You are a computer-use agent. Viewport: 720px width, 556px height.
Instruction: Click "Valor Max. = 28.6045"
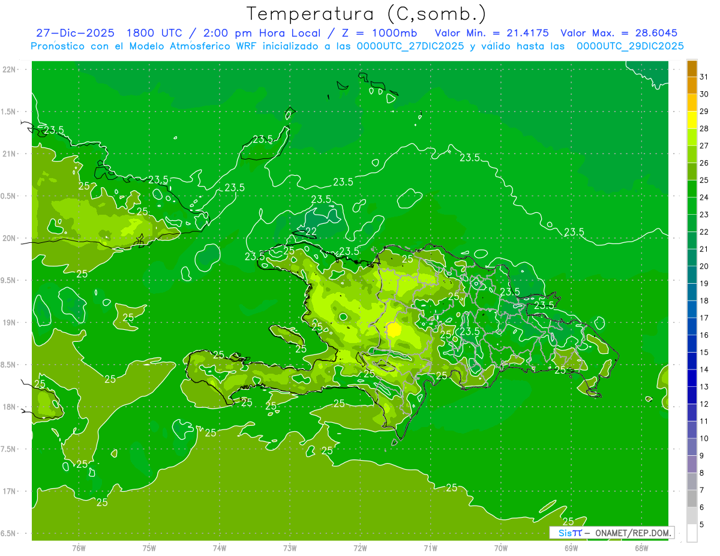[619, 33]
